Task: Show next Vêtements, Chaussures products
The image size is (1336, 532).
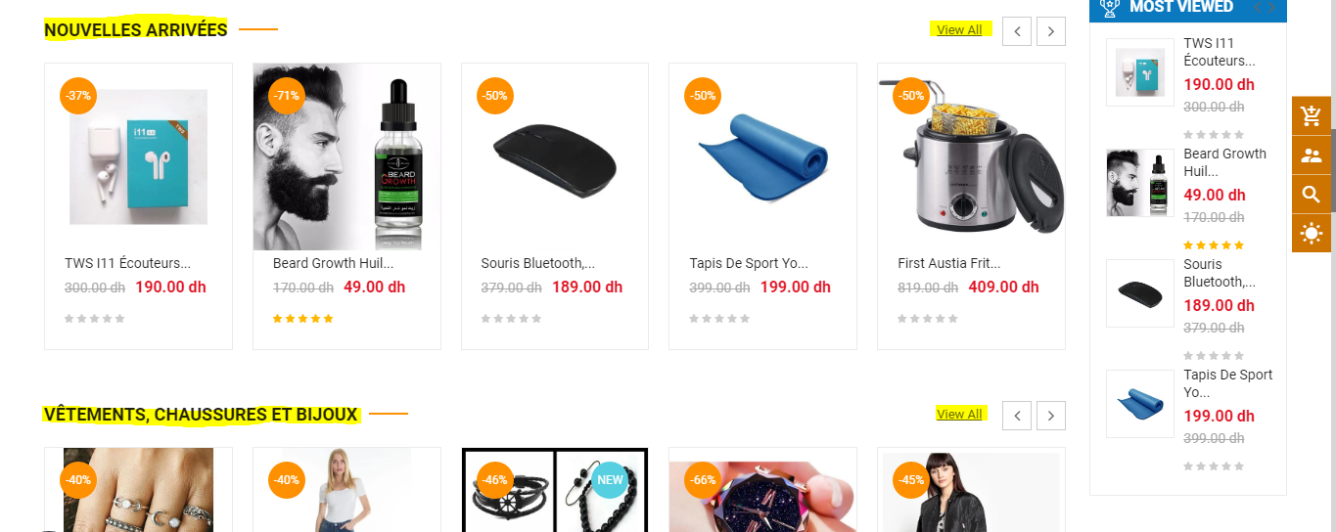Action: 1051,416
